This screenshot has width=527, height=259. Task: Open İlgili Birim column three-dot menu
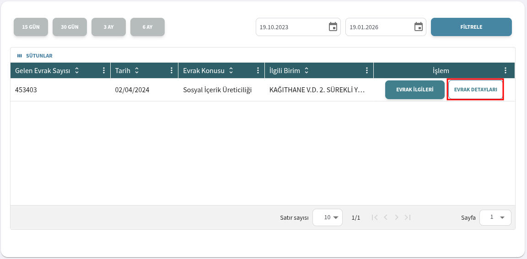point(367,70)
